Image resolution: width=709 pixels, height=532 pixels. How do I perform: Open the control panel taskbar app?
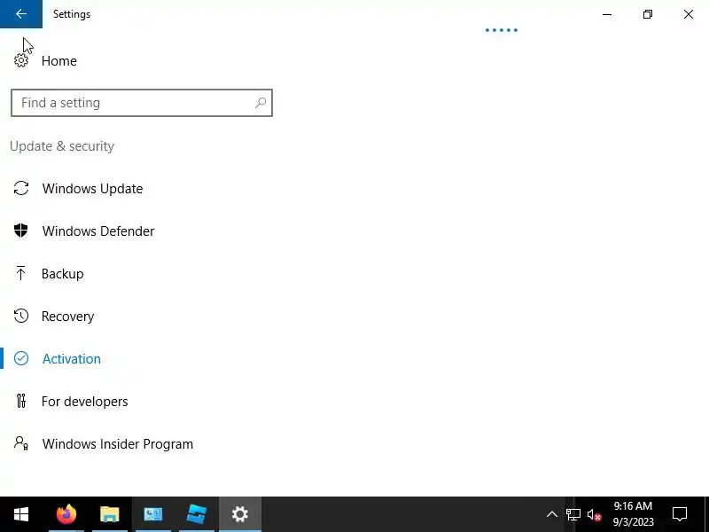152,514
